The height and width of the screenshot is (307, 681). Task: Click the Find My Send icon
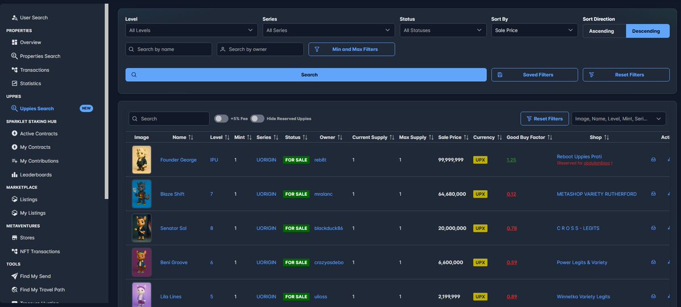coord(15,276)
